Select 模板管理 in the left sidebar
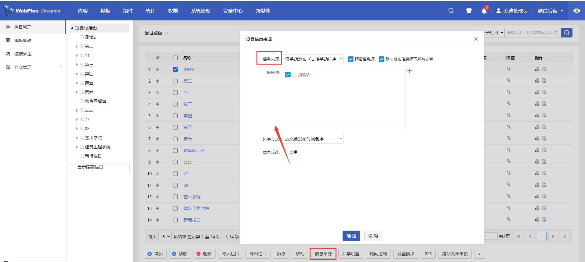The image size is (585, 262). (23, 41)
